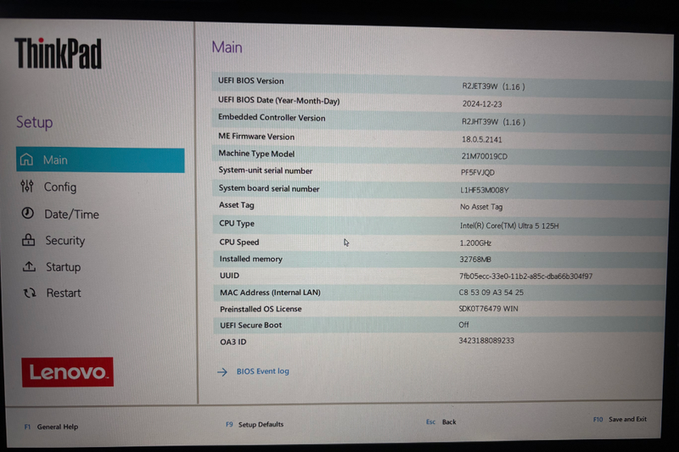Click serial number value PF5FVJQD
This screenshot has height=452, width=679.
click(x=478, y=172)
